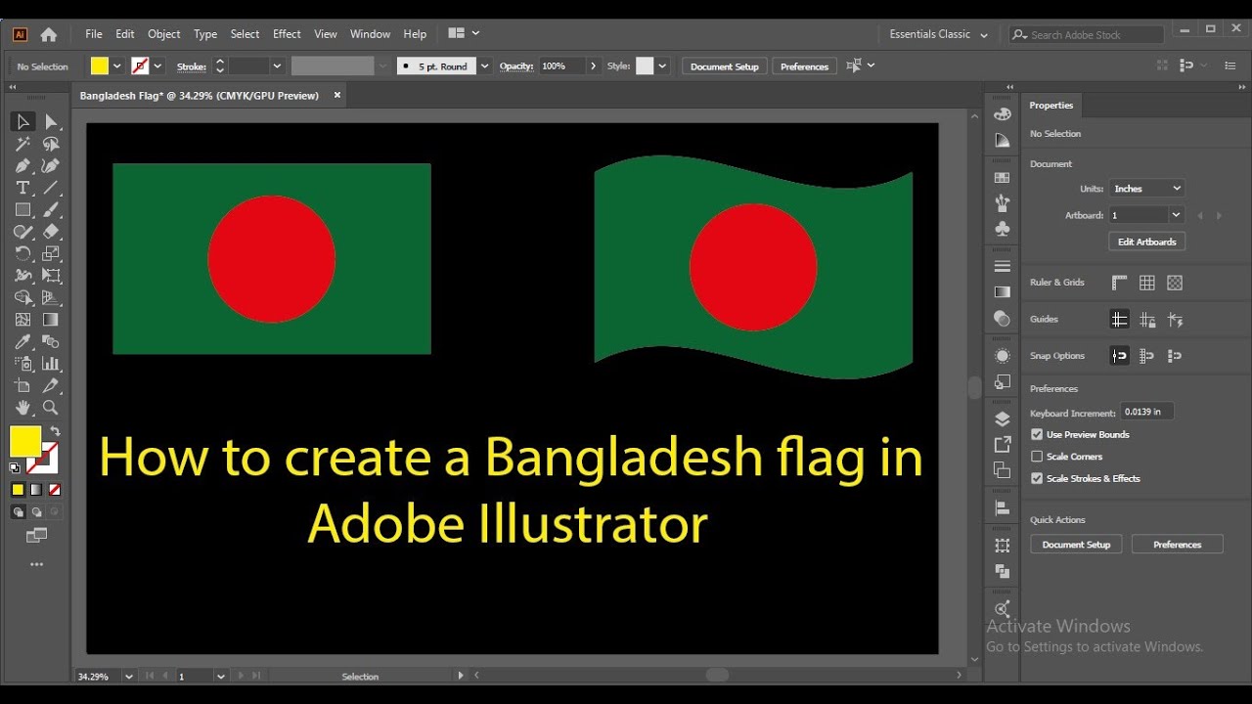Swap fill and stroke arrow
The height and width of the screenshot is (704, 1252).
pos(55,431)
